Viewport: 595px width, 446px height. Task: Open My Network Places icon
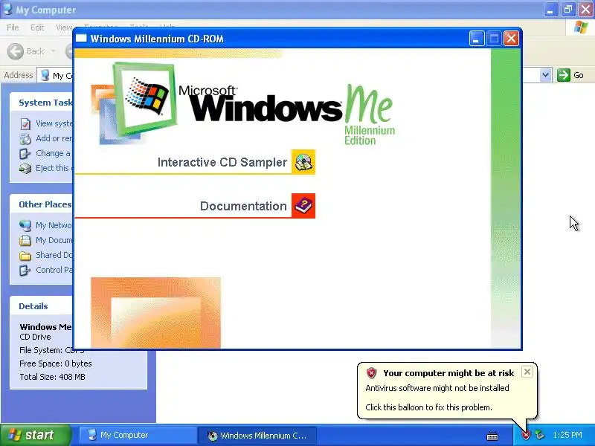(25, 226)
